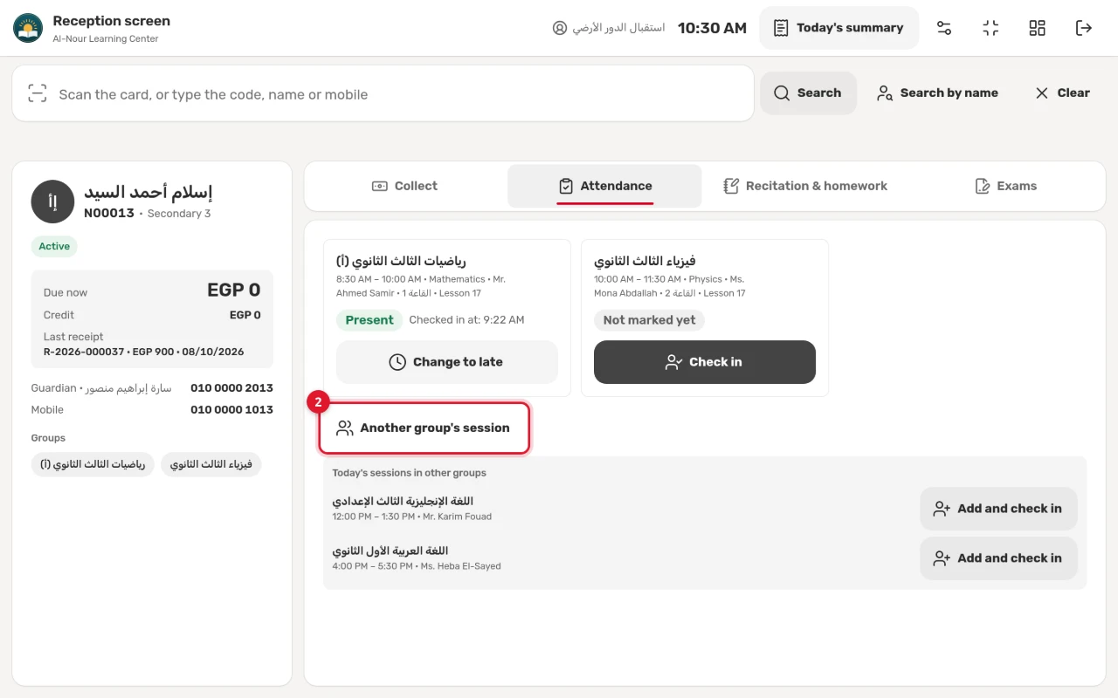This screenshot has height=698, width=1118.
Task: Click the Al-Nour Learning Center logo
Action: pyautogui.click(x=28, y=28)
